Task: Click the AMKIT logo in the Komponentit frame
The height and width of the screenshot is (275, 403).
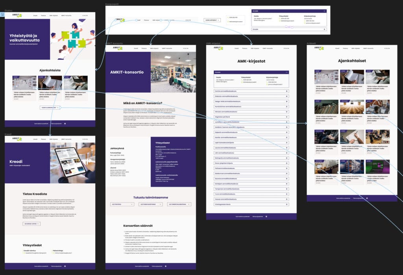Action: pos(120,20)
